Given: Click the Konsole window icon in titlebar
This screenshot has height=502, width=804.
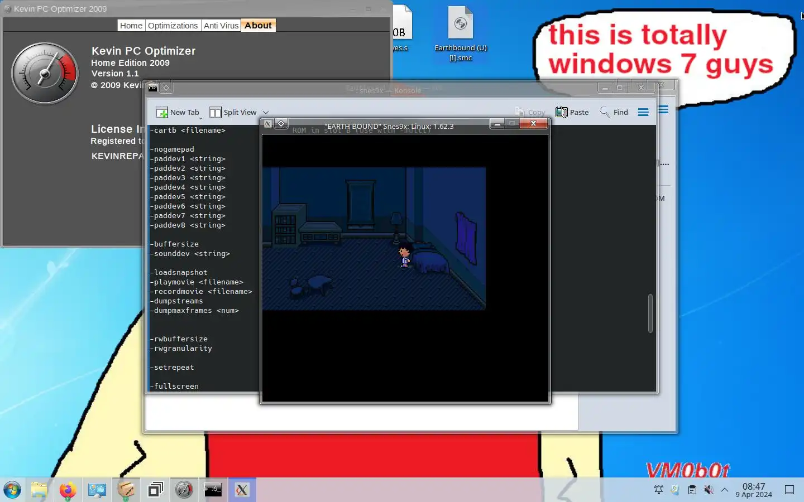Looking at the screenshot, I should click(x=152, y=88).
